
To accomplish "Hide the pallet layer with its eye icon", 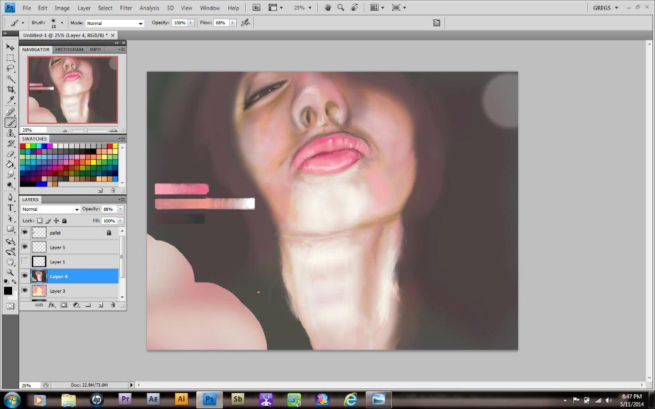I will point(25,233).
